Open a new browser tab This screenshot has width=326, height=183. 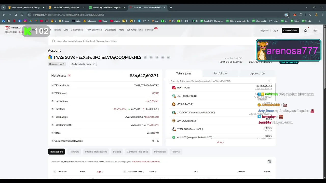tap(171, 8)
